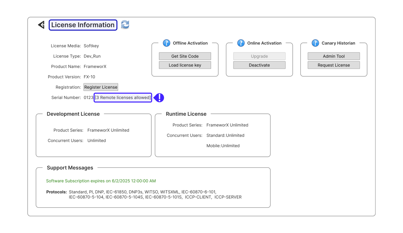The image size is (403, 233).
Task: Click the Offline Activation group title
Action: tap(190, 43)
